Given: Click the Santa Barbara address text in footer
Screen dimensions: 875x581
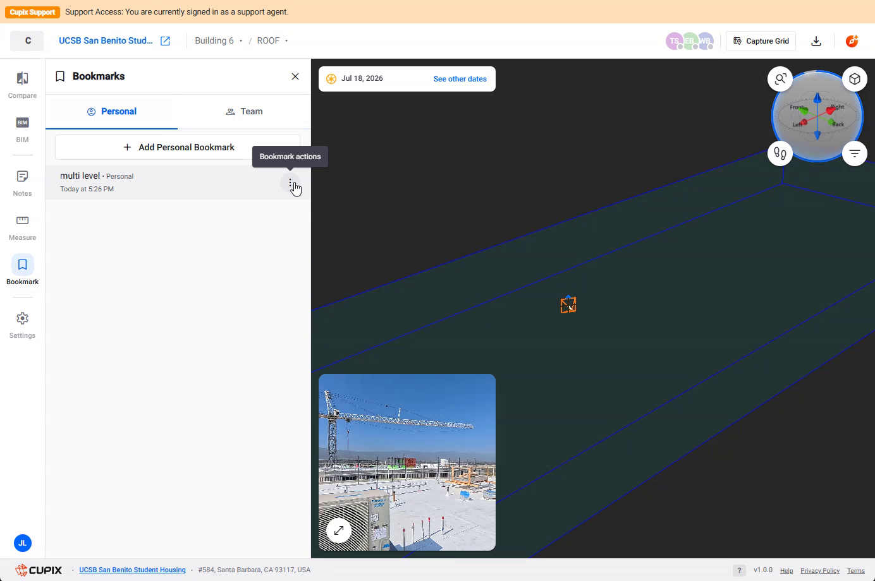Looking at the screenshot, I should click(x=254, y=570).
